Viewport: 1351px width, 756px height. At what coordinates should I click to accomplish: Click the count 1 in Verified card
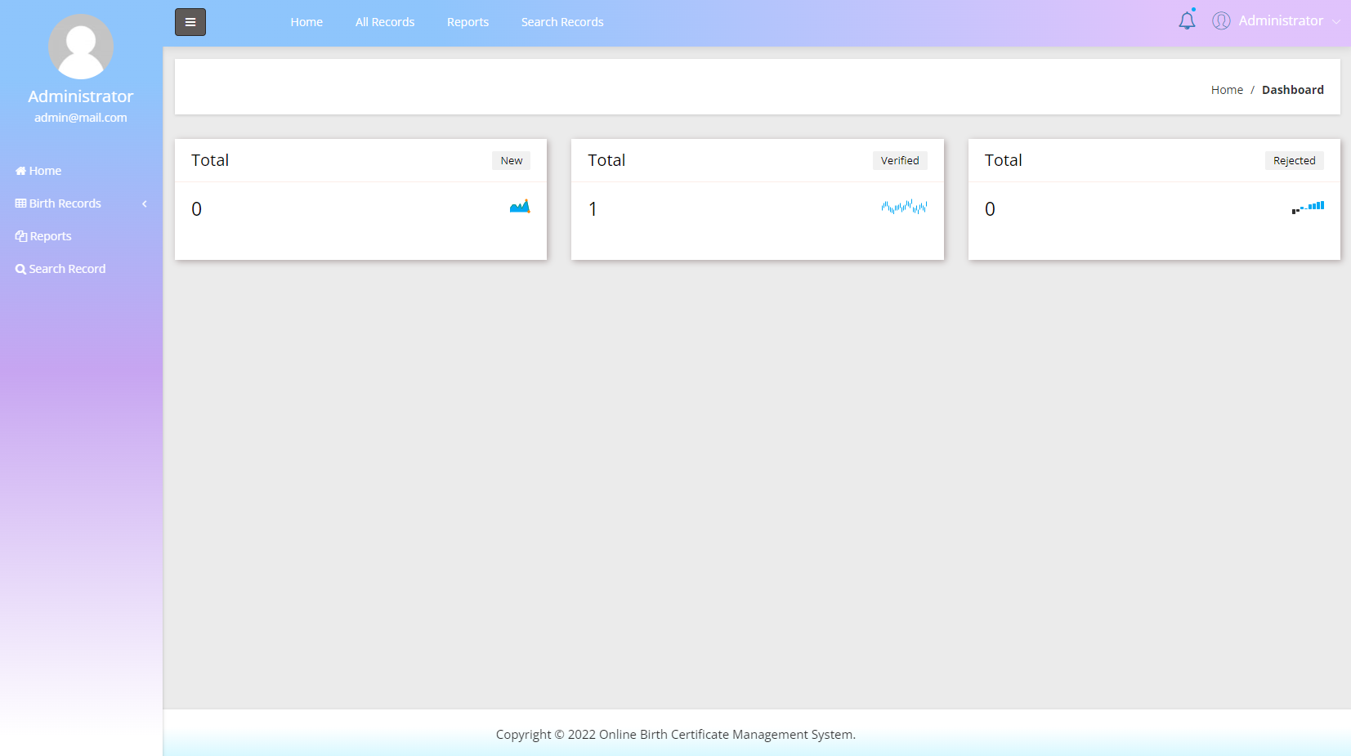(593, 209)
